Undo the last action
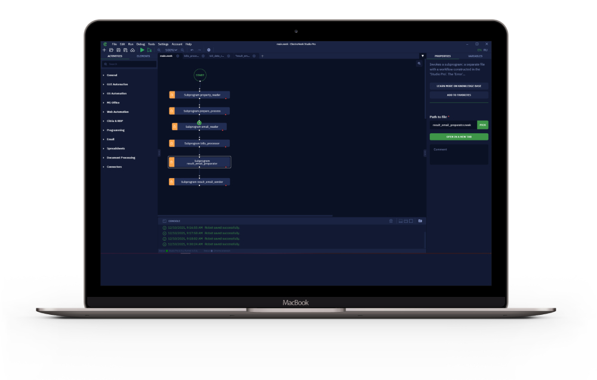597x380 pixels. [192, 50]
